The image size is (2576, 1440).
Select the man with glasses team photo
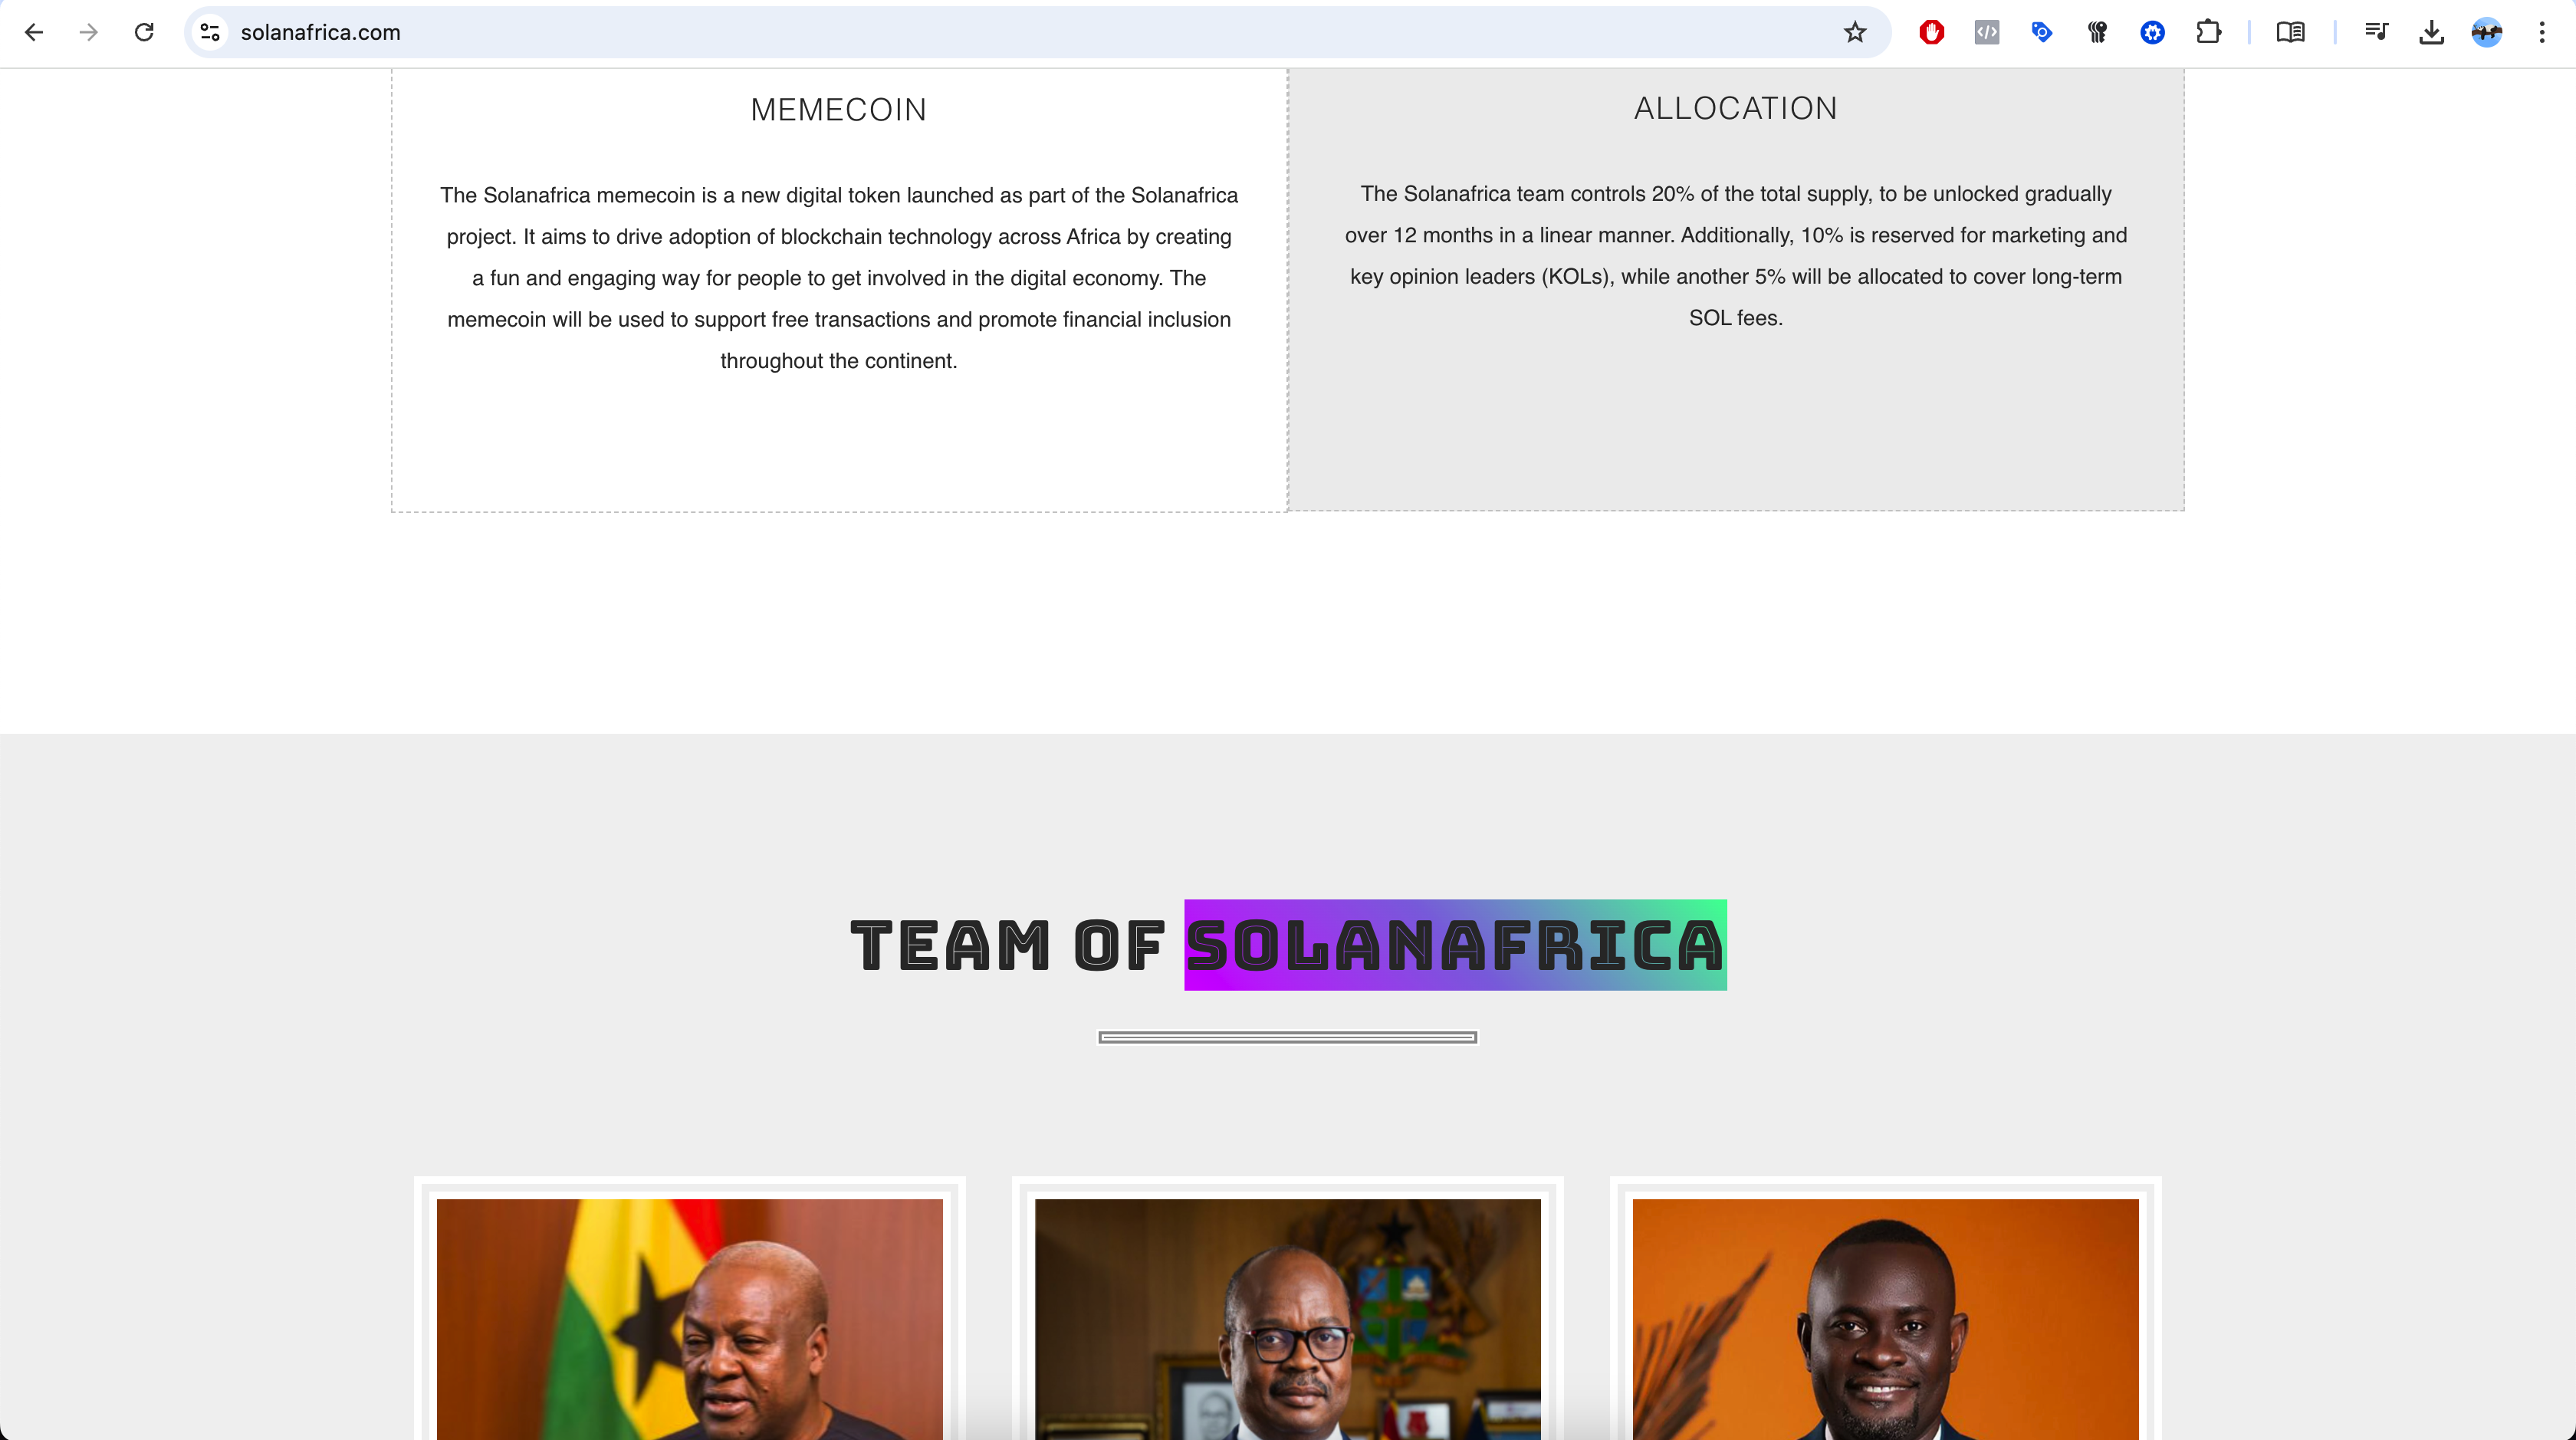click(1288, 1319)
